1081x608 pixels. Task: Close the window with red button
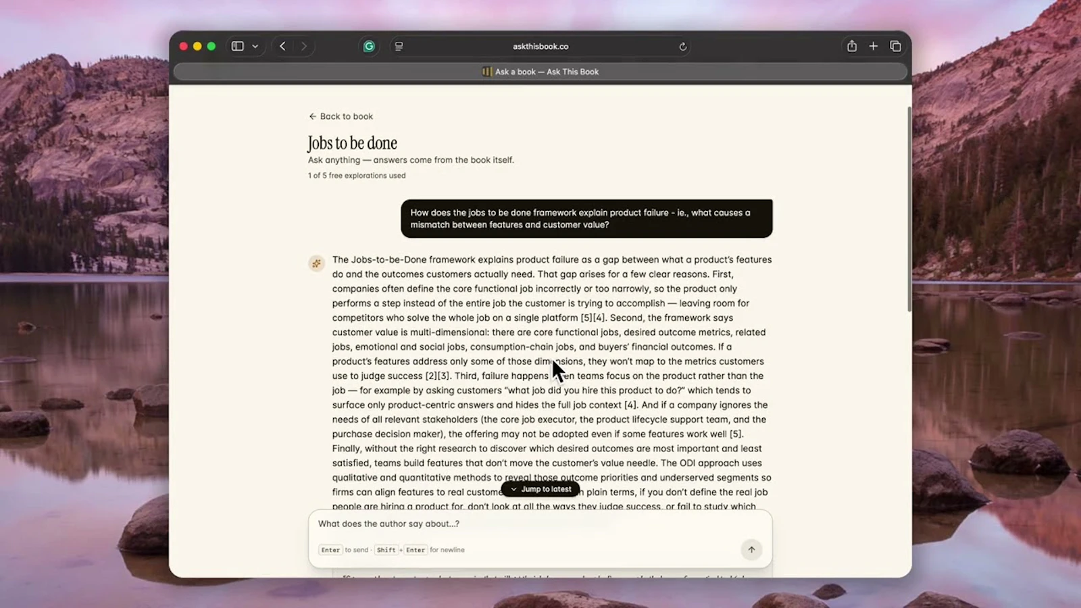pyautogui.click(x=183, y=47)
